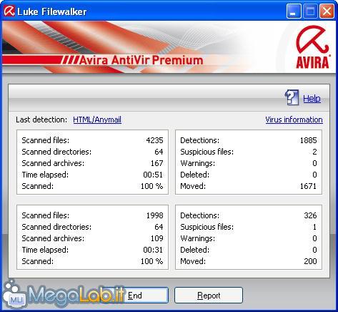Image resolution: width=338 pixels, height=312 pixels.
Task: Click the End button
Action: pos(135,296)
